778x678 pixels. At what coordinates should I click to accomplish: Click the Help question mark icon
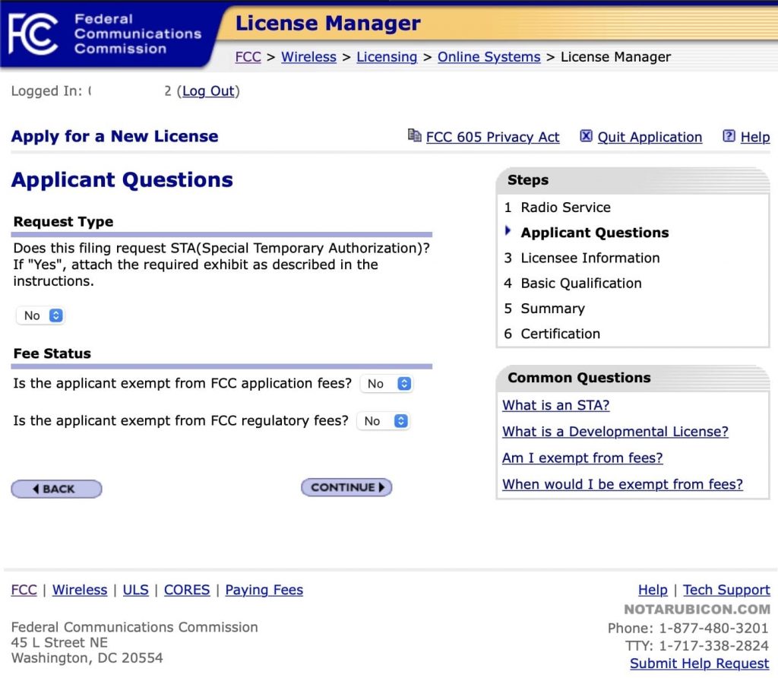click(729, 136)
